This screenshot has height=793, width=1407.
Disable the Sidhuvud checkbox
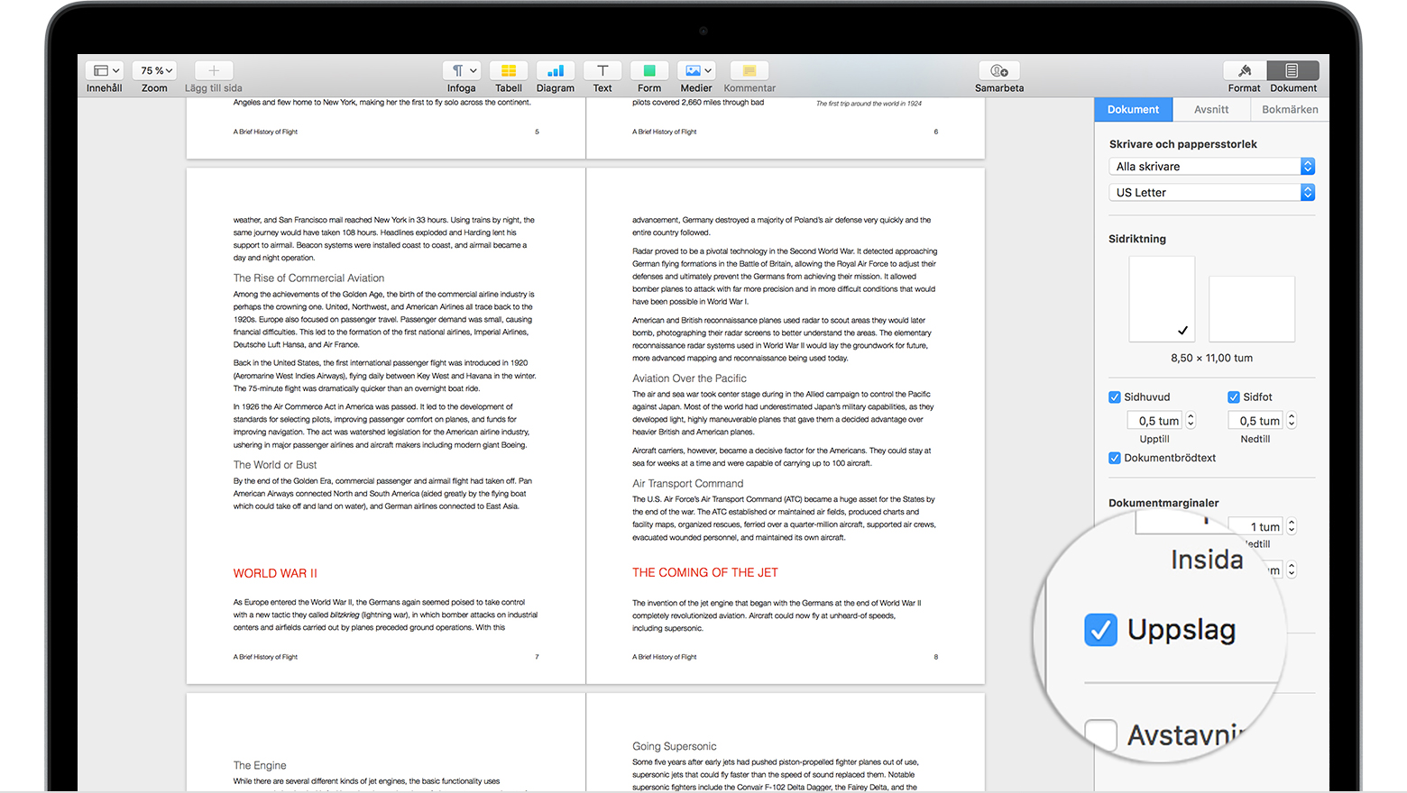pos(1115,396)
